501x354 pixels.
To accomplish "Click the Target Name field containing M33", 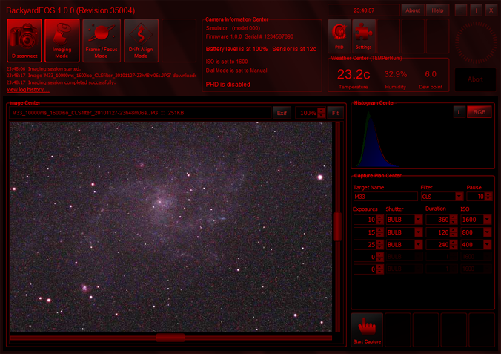I will tap(385, 197).
